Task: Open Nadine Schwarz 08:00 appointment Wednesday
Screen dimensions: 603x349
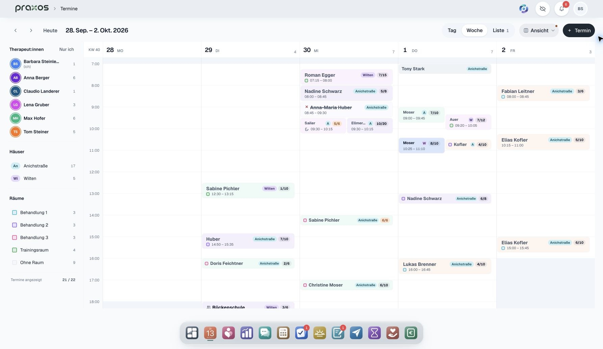Action: tap(346, 94)
